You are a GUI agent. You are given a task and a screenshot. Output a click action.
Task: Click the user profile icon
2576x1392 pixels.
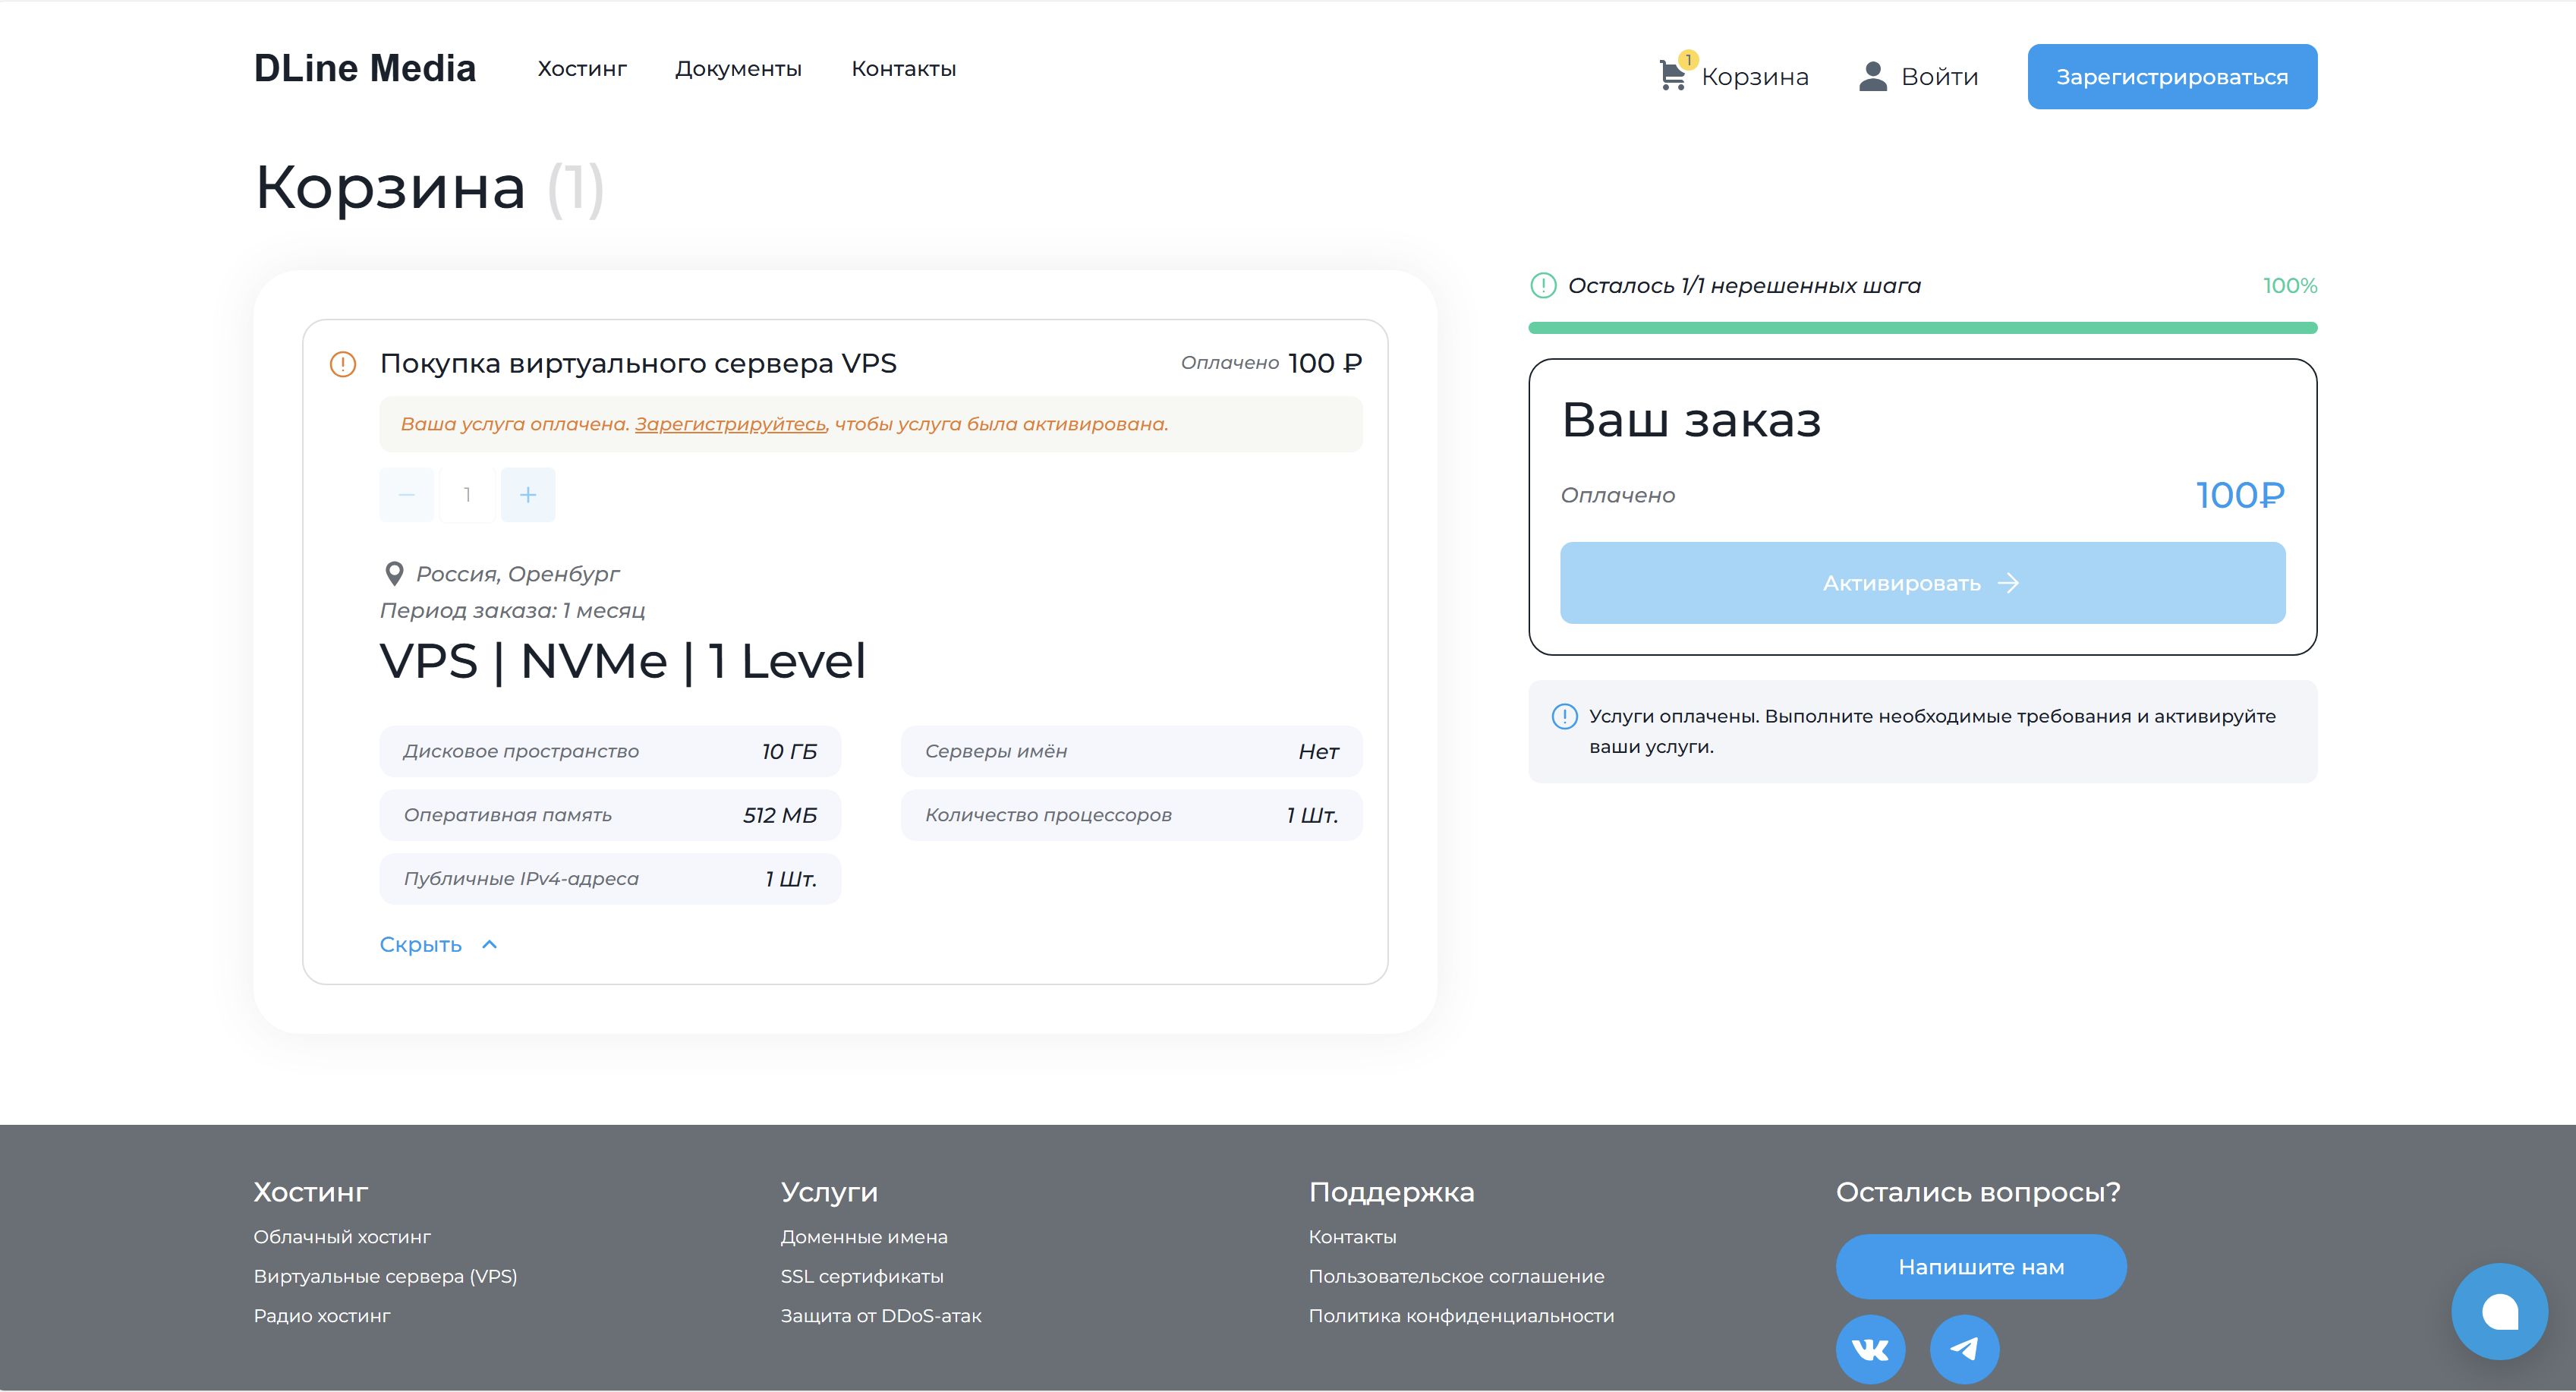[x=1872, y=76]
